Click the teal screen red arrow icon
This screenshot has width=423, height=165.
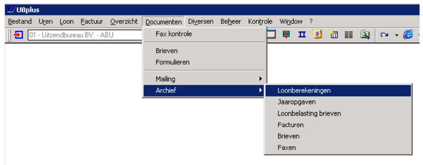pyautogui.click(x=286, y=35)
